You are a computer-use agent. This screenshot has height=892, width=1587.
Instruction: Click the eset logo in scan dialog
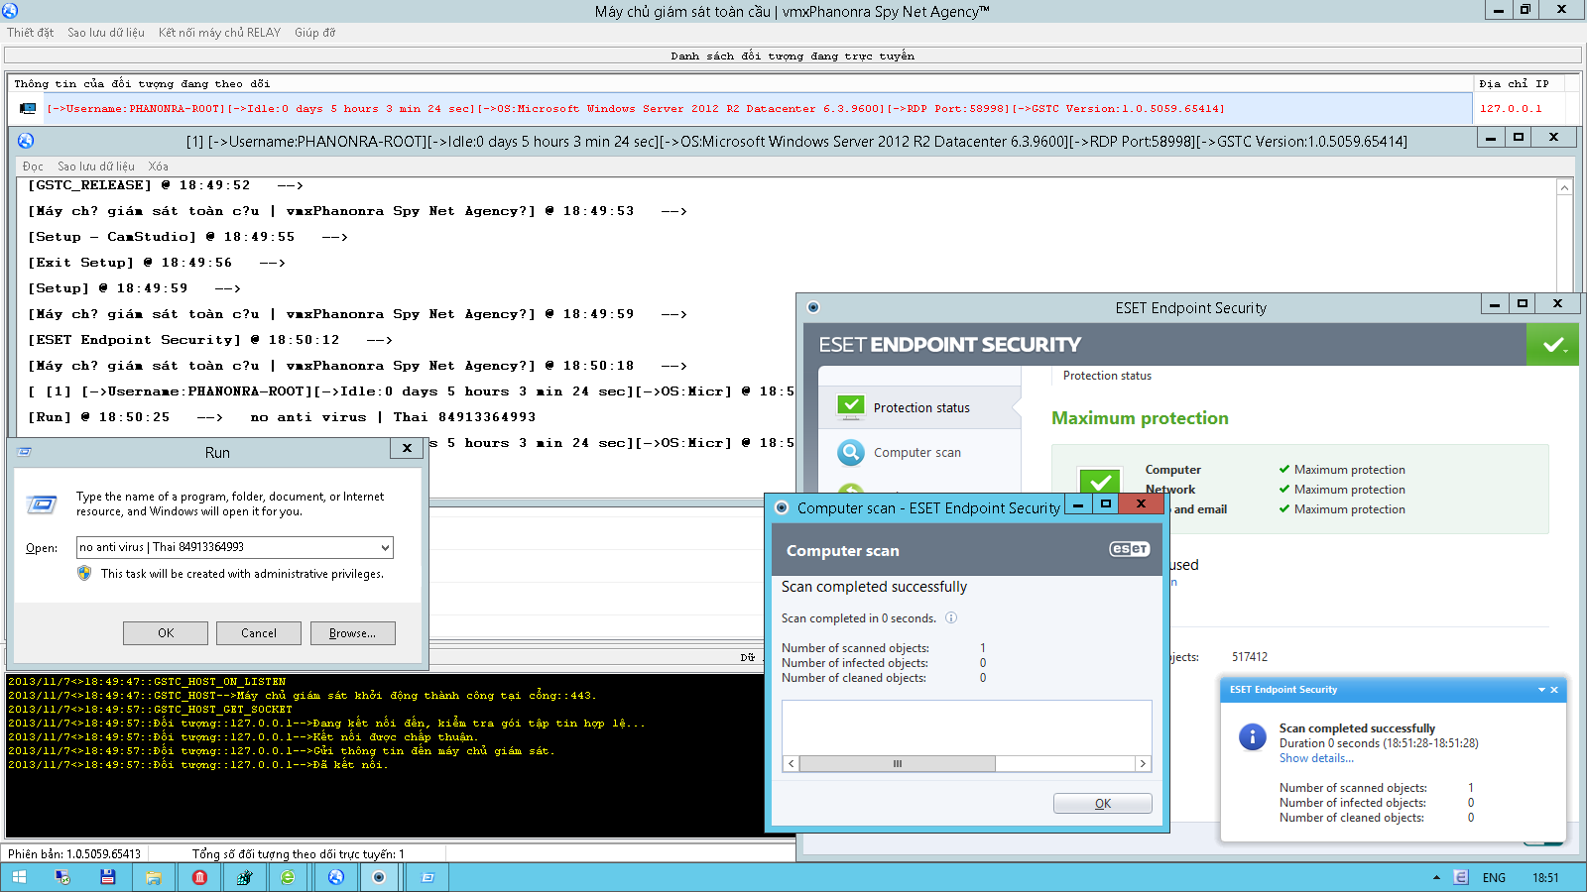click(1130, 549)
